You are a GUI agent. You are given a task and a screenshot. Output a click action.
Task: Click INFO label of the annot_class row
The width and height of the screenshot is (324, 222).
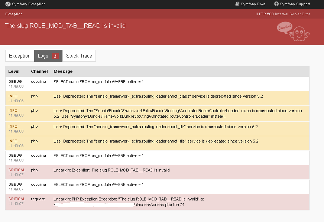[x=13, y=96]
